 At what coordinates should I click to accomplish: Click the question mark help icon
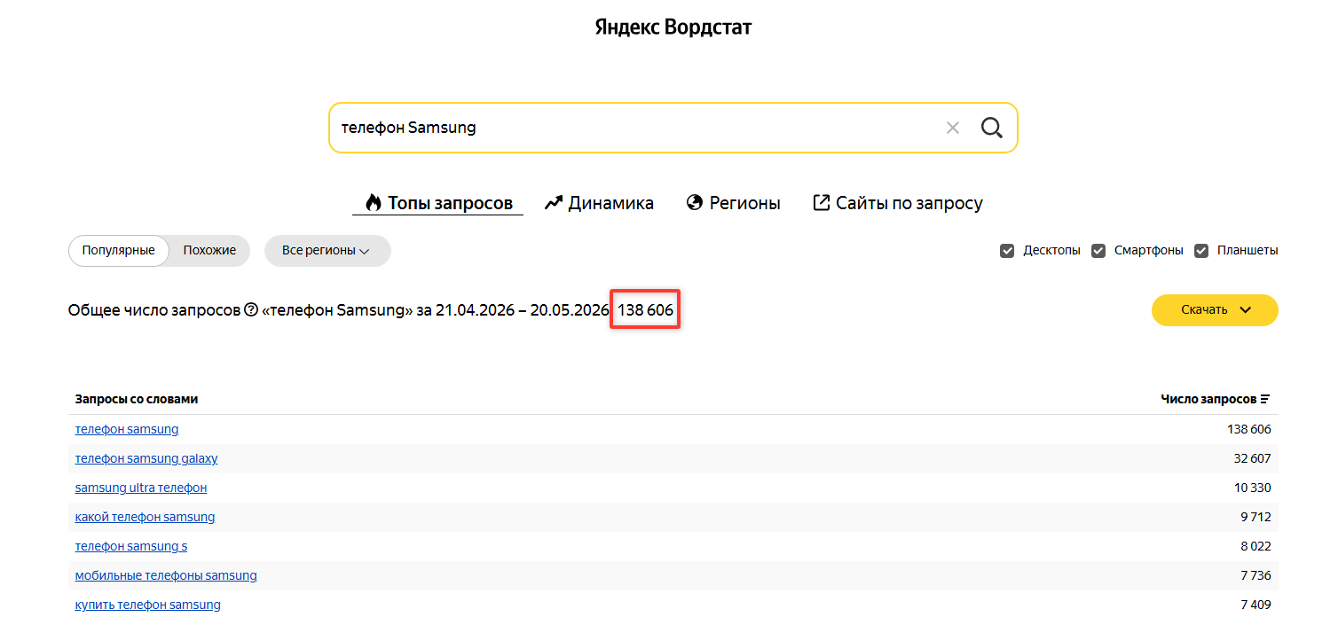coord(251,310)
